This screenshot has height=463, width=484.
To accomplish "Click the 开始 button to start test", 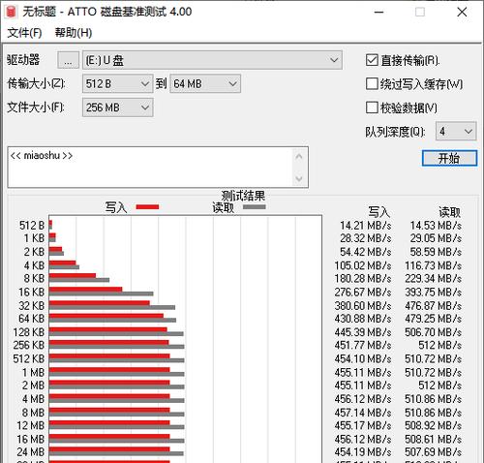I will coord(449,158).
